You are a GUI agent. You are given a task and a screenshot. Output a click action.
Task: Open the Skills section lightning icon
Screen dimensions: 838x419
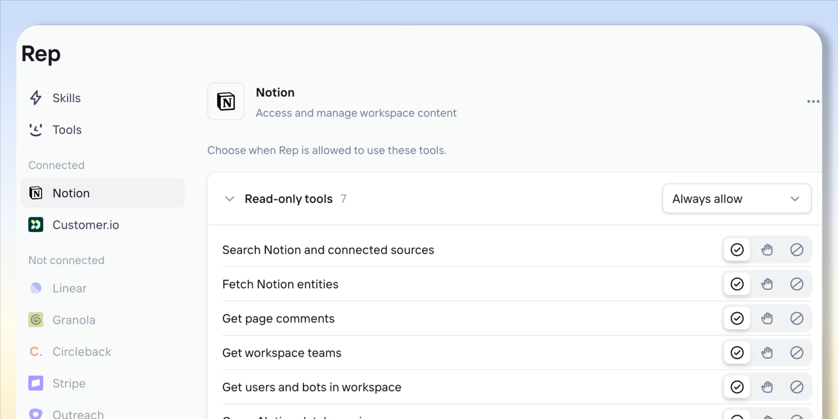pyautogui.click(x=36, y=98)
